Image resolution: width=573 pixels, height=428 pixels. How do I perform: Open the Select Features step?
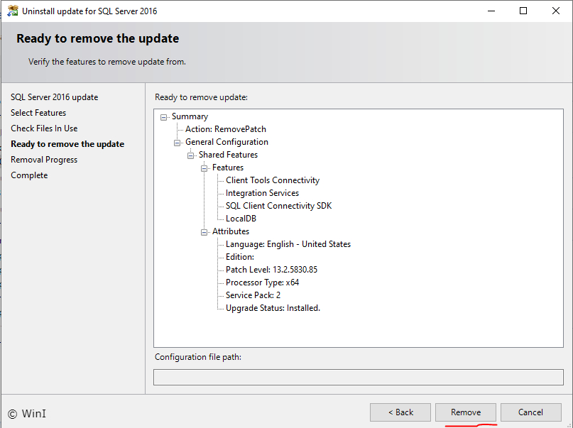tap(38, 112)
